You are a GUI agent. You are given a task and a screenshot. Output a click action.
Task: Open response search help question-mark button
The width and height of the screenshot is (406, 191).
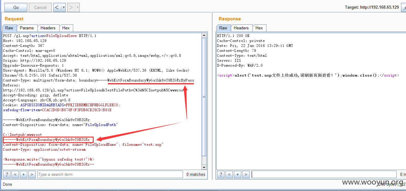click(221, 174)
